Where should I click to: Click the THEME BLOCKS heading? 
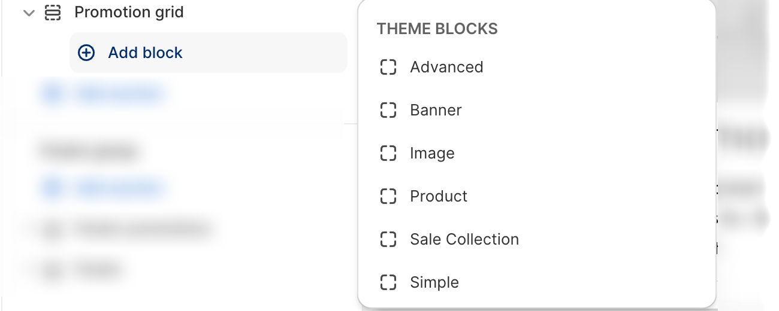pyautogui.click(x=437, y=29)
